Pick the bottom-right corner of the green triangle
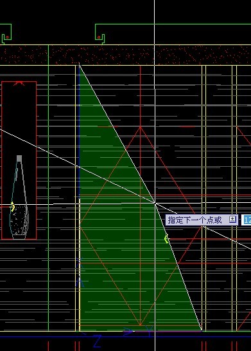251x351 pixels. point(201,330)
